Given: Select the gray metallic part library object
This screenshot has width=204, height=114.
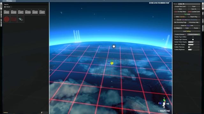Looking at the screenshot, I should 21,19.
